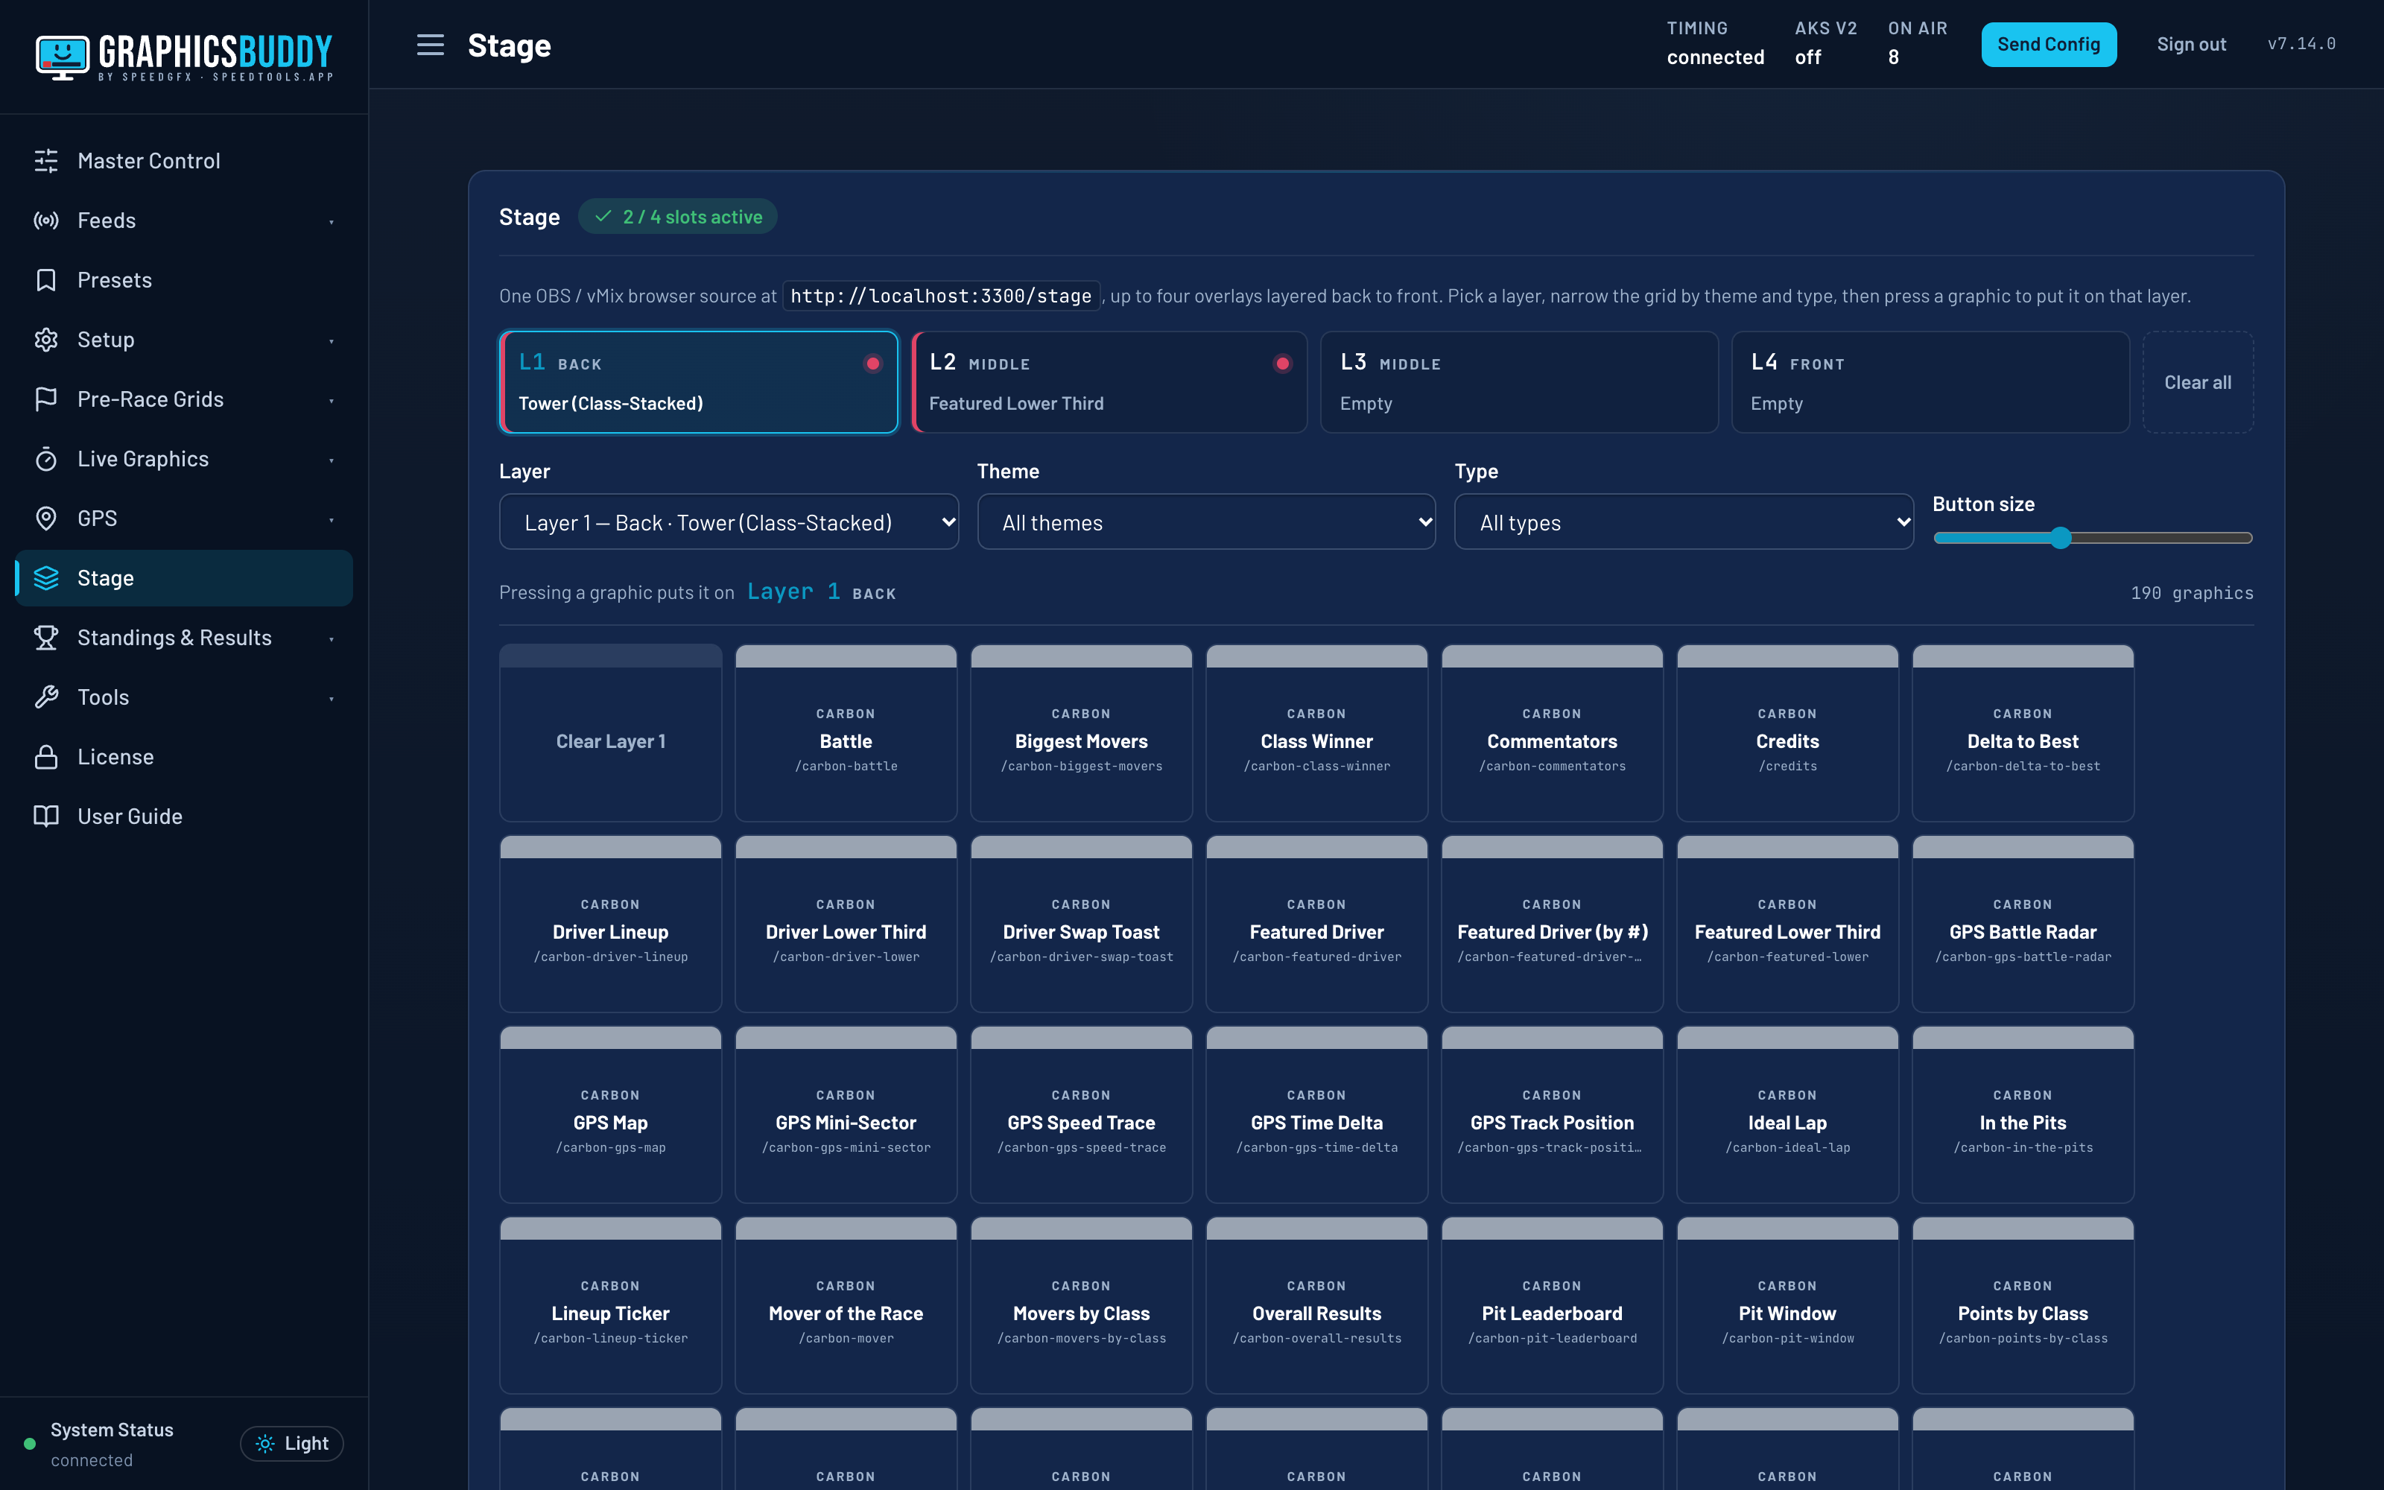Click the Stage layers icon
Image resolution: width=2384 pixels, height=1490 pixels.
click(x=46, y=578)
